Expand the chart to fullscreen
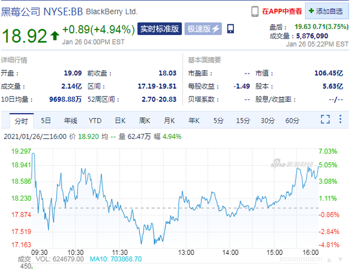 tap(325, 119)
